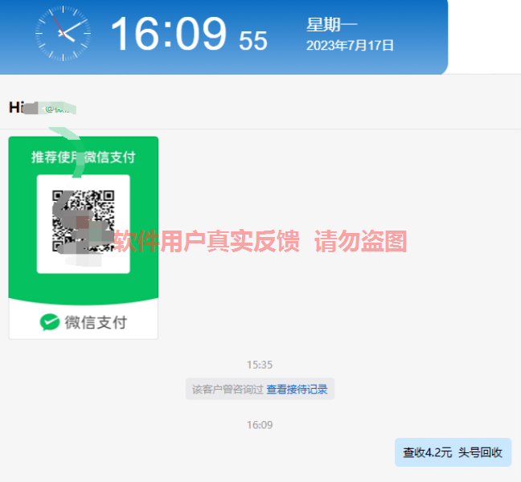The image size is (521, 482).
Task: Click the red second hand of the clock
Action: (x=58, y=24)
